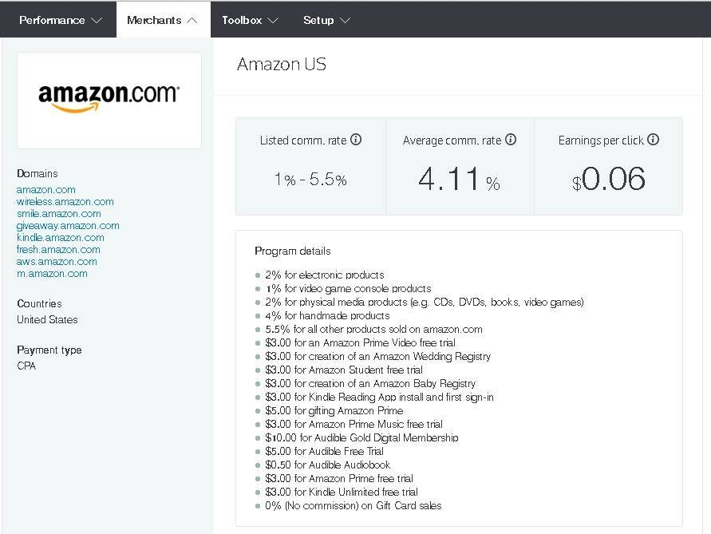Collapse the Merchants menu
Image resolution: width=711 pixels, height=534 pixels.
point(163,20)
